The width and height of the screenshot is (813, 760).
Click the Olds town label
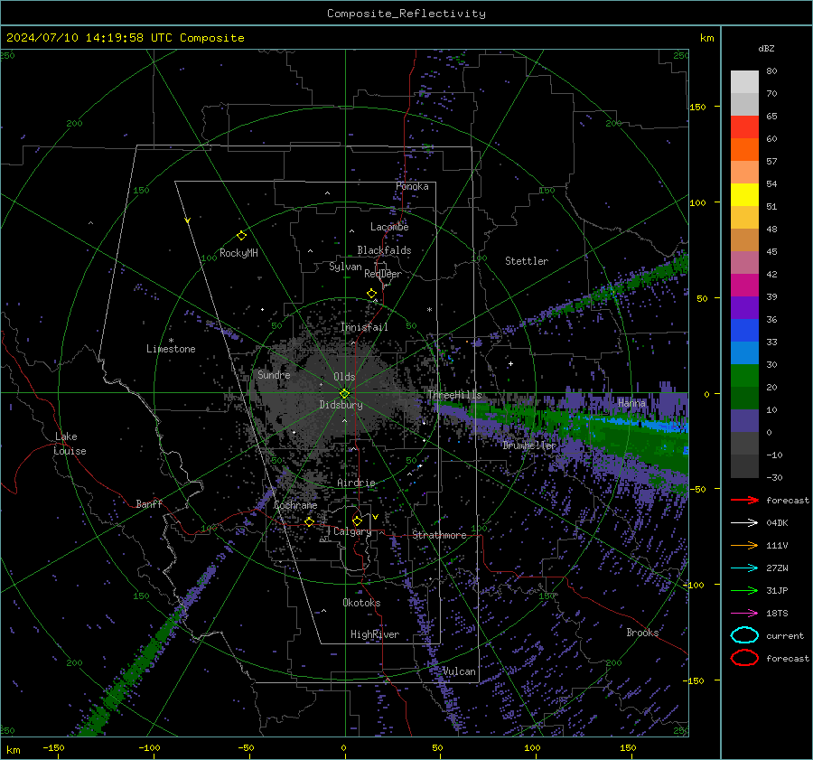(x=344, y=377)
